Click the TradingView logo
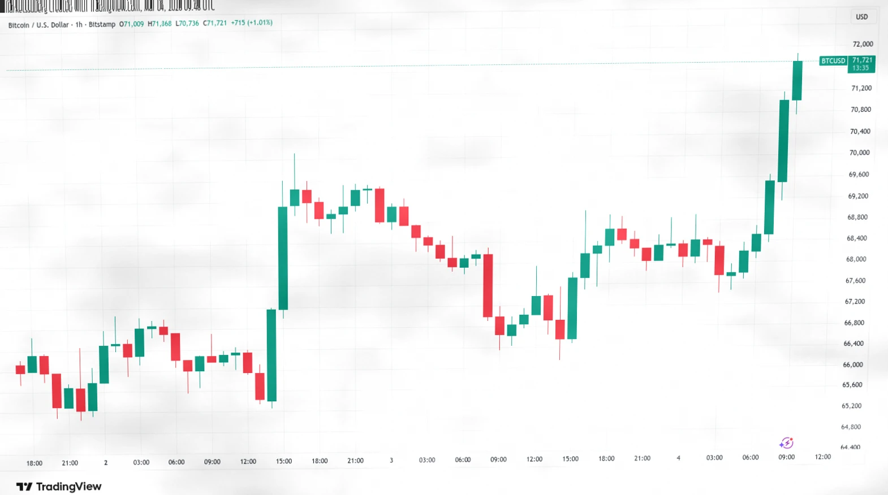Viewport: 888px width, 495px height. 59,487
